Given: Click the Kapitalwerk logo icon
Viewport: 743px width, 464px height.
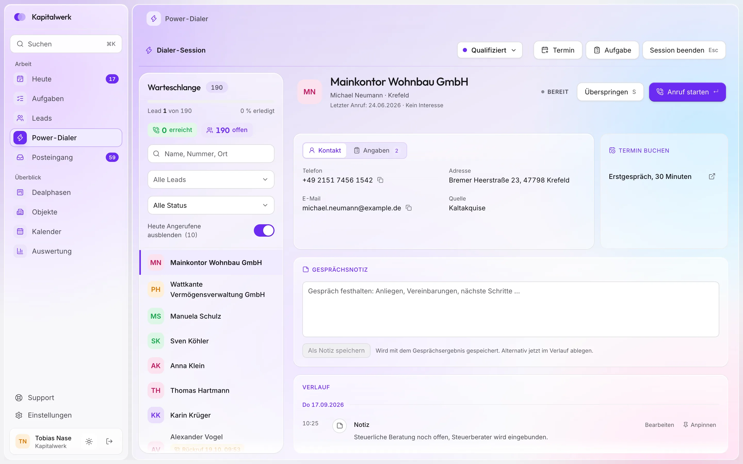Looking at the screenshot, I should click(20, 17).
